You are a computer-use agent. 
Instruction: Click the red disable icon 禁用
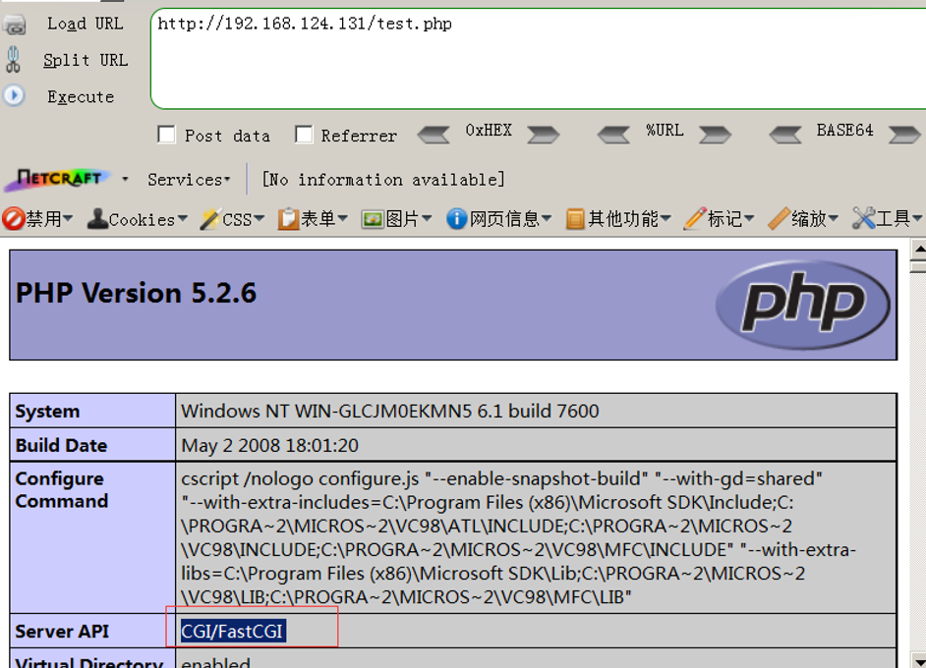13,219
